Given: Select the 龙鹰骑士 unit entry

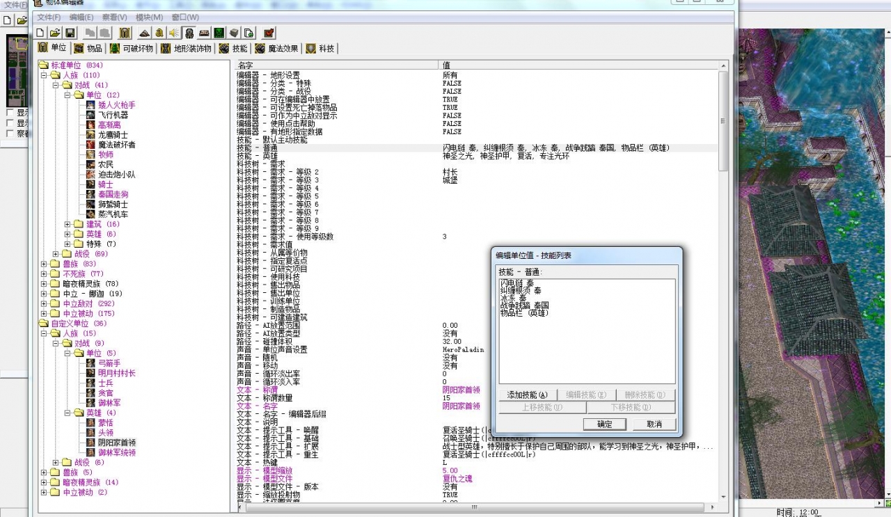Looking at the screenshot, I should click(x=113, y=135).
